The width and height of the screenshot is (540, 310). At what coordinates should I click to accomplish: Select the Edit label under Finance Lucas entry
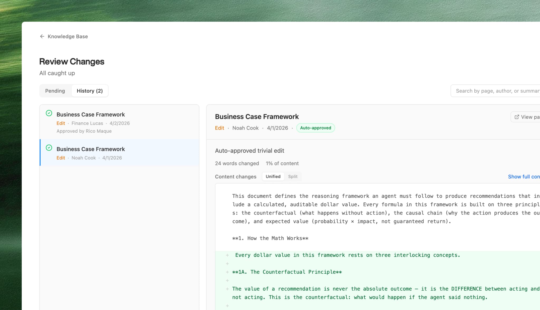61,123
